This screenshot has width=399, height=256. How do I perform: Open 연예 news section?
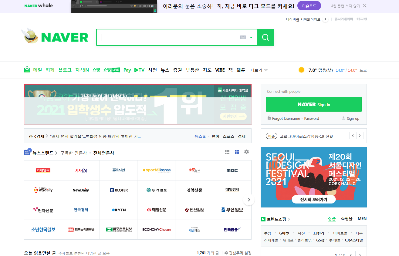(x=215, y=136)
